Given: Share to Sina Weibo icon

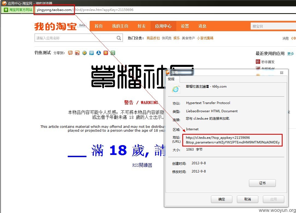Looking at the screenshot, I should [x=77, y=53].
